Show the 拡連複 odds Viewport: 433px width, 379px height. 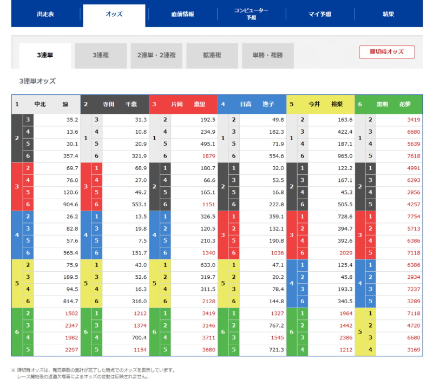click(x=212, y=55)
